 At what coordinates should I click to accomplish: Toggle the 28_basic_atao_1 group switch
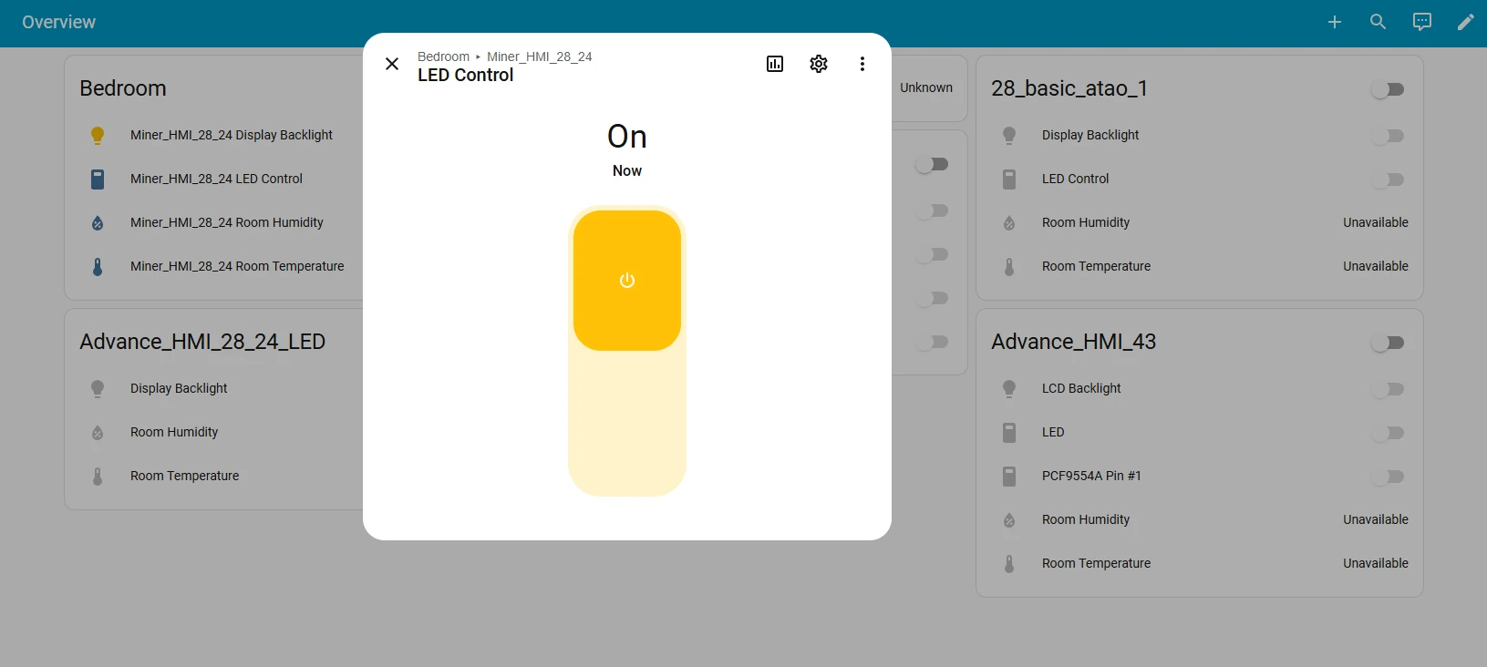(1388, 89)
